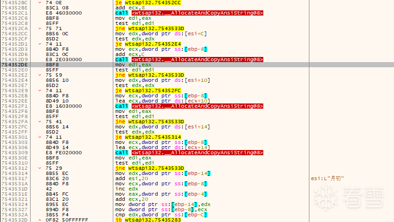Select address 754352F8

pos(14,116)
